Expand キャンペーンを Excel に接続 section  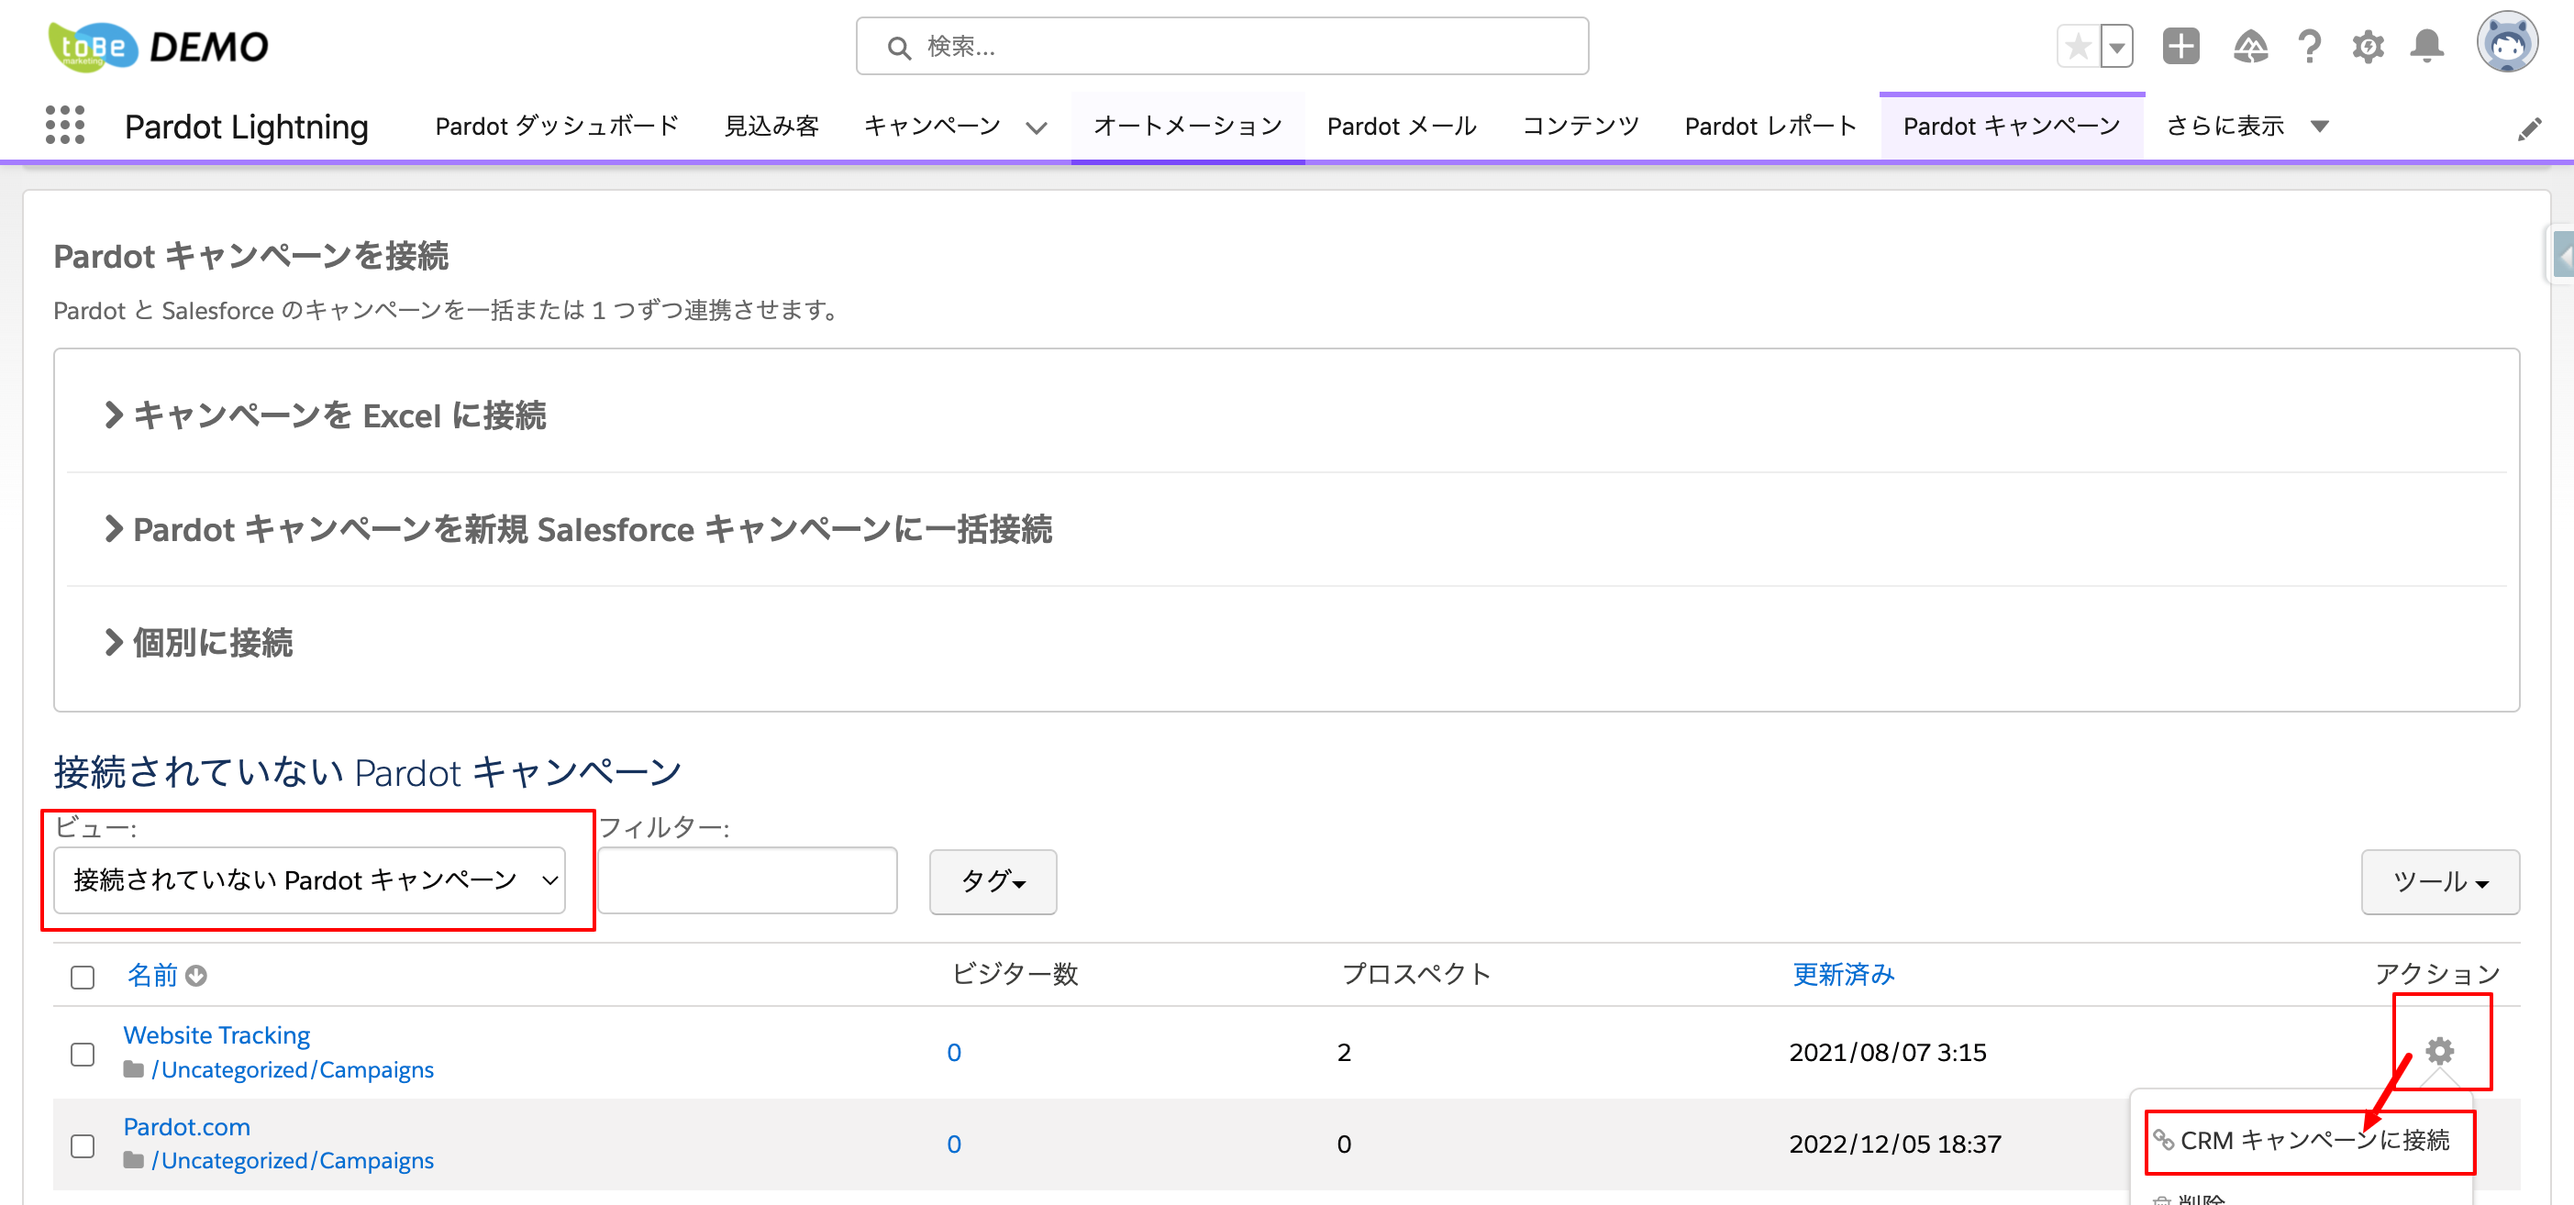tap(326, 415)
